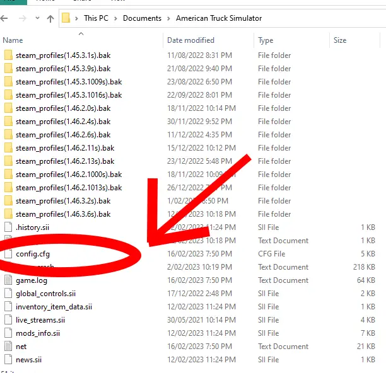The image size is (386, 373).
Task: Select .history.sii file name
Action: 33,227
